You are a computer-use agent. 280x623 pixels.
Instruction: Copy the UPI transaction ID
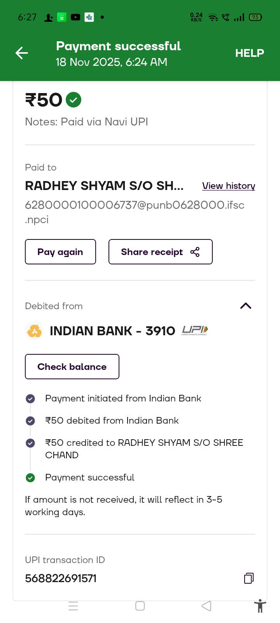pyautogui.click(x=248, y=578)
